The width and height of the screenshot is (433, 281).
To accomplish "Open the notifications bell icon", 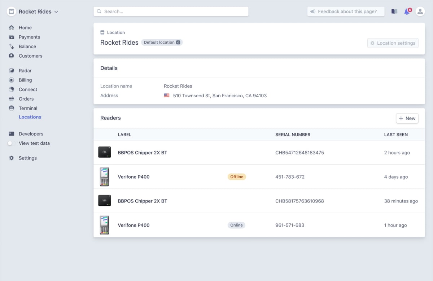I will click(407, 12).
